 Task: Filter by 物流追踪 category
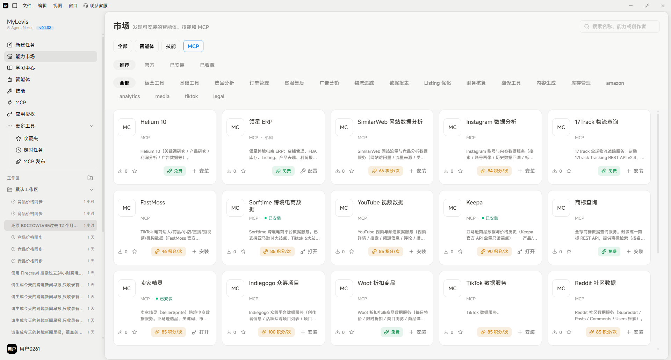[364, 83]
